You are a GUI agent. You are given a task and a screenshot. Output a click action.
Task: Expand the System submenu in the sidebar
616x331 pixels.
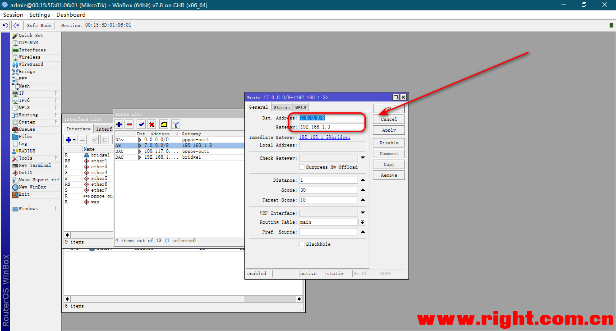pyautogui.click(x=56, y=122)
